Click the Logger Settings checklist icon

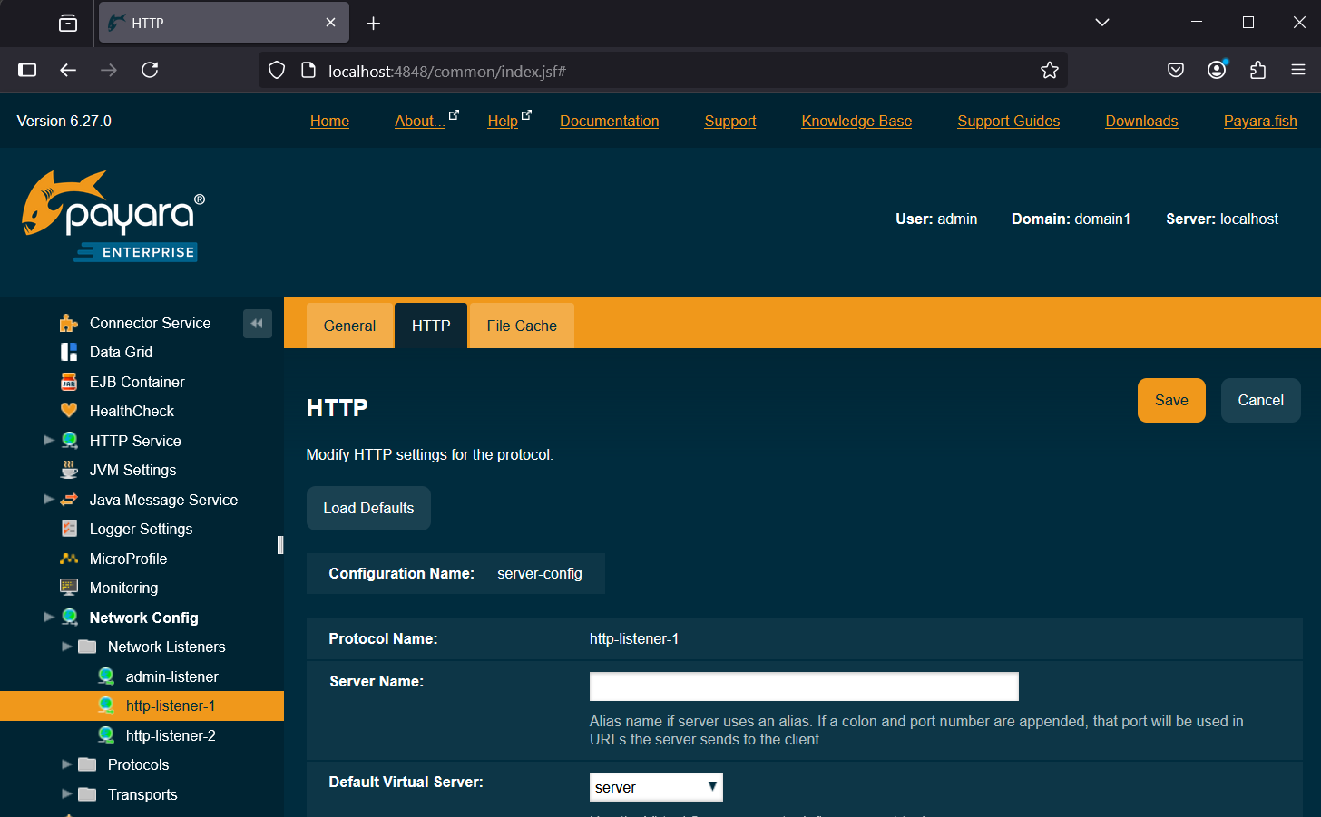69,529
